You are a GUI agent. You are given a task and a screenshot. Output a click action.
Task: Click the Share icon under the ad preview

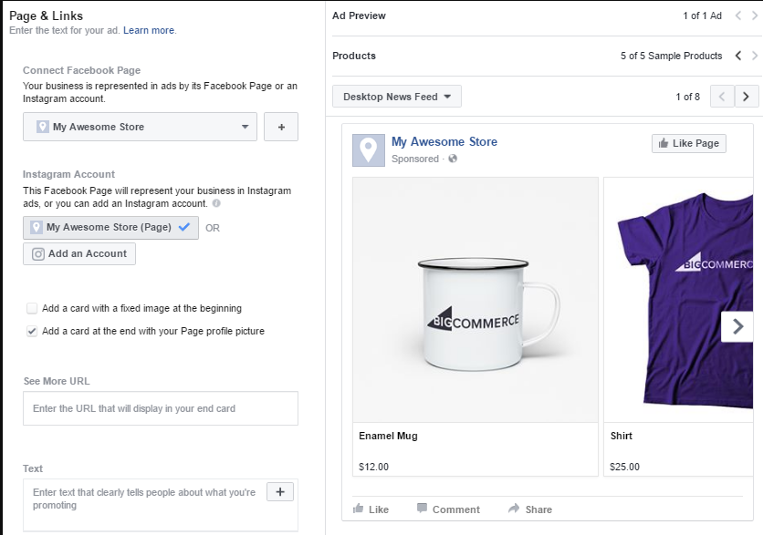pos(514,509)
